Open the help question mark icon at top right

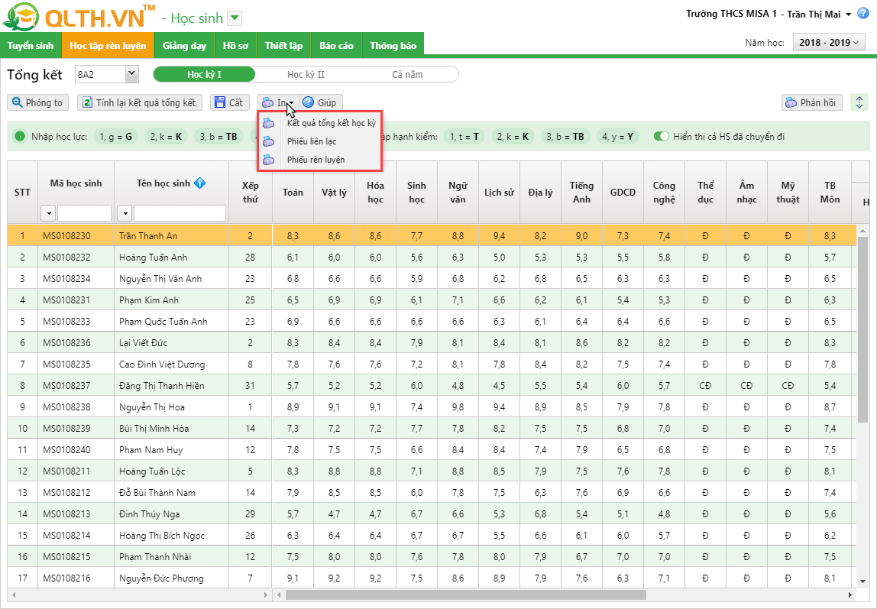[x=863, y=14]
